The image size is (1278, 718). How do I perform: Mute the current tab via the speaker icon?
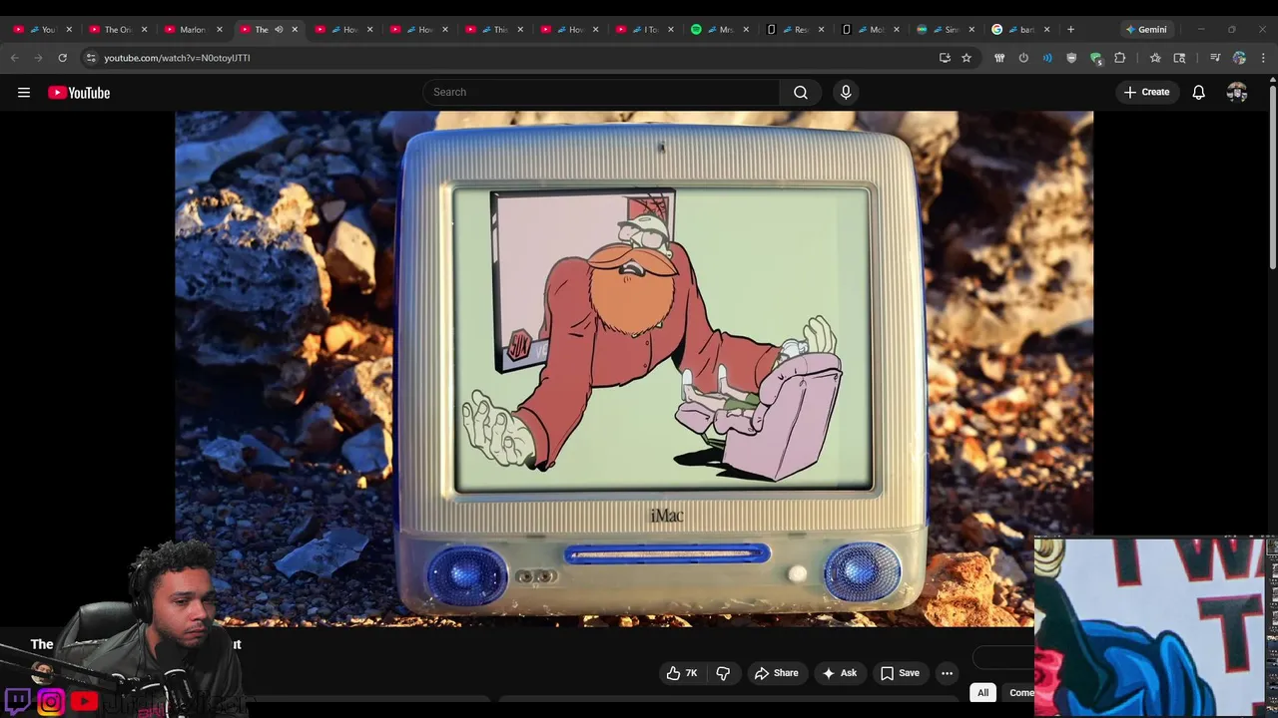tap(279, 29)
